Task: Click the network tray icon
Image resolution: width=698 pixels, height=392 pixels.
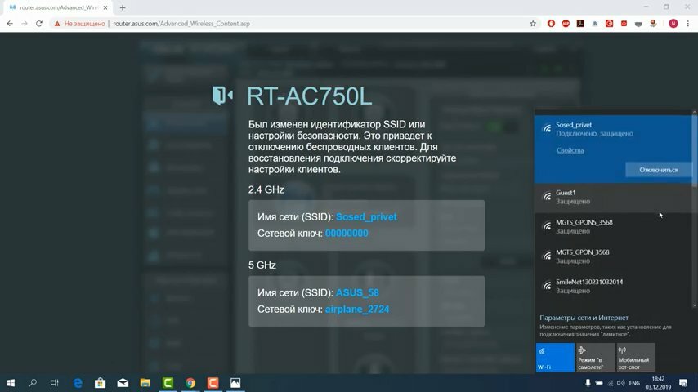Action: 611,383
